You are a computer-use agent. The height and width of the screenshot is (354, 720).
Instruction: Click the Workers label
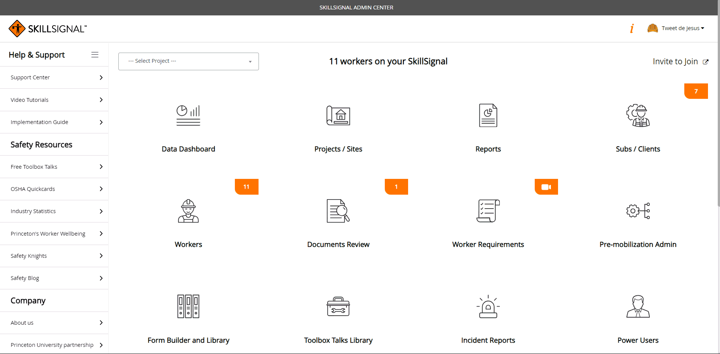pyautogui.click(x=188, y=244)
